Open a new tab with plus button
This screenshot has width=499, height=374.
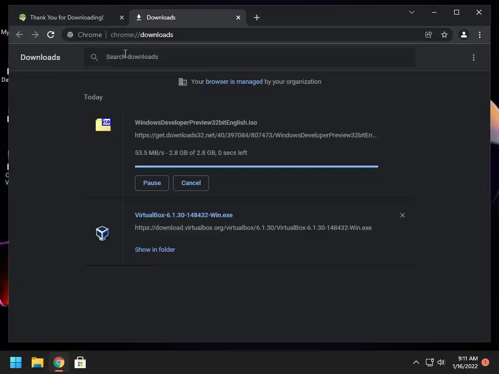click(257, 18)
